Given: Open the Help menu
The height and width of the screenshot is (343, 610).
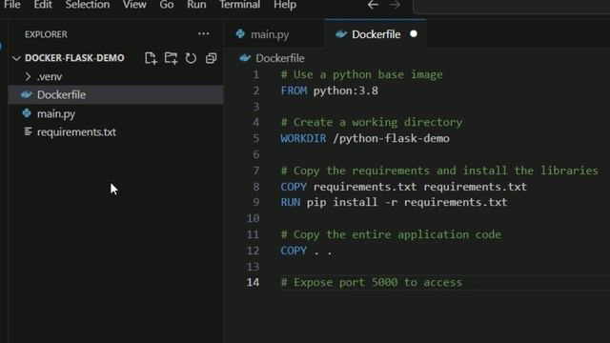Looking at the screenshot, I should pyautogui.click(x=285, y=5).
